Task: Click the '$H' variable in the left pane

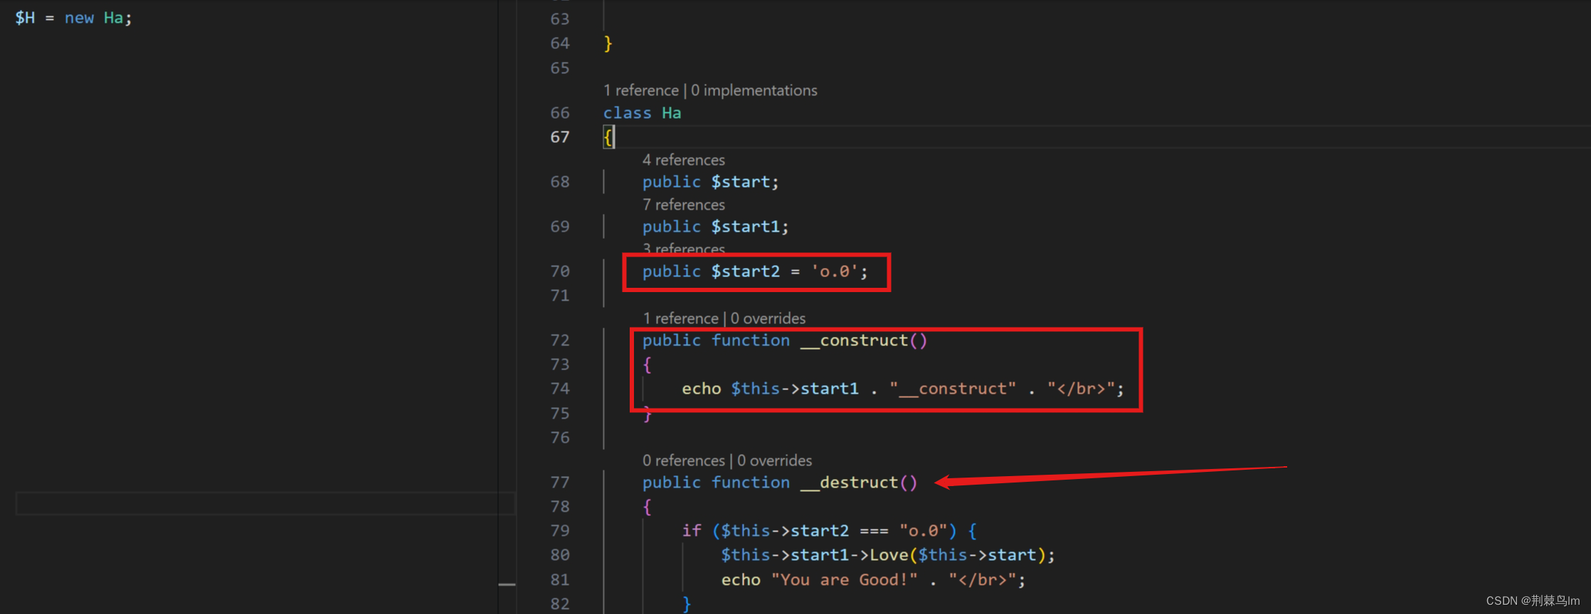Action: coord(25,18)
